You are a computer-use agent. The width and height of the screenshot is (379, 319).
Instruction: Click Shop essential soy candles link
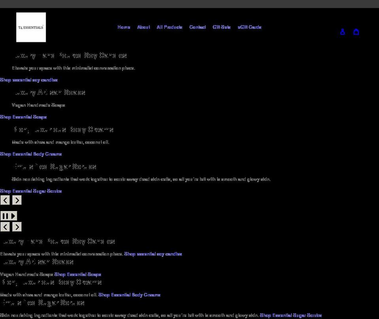click(x=28, y=80)
